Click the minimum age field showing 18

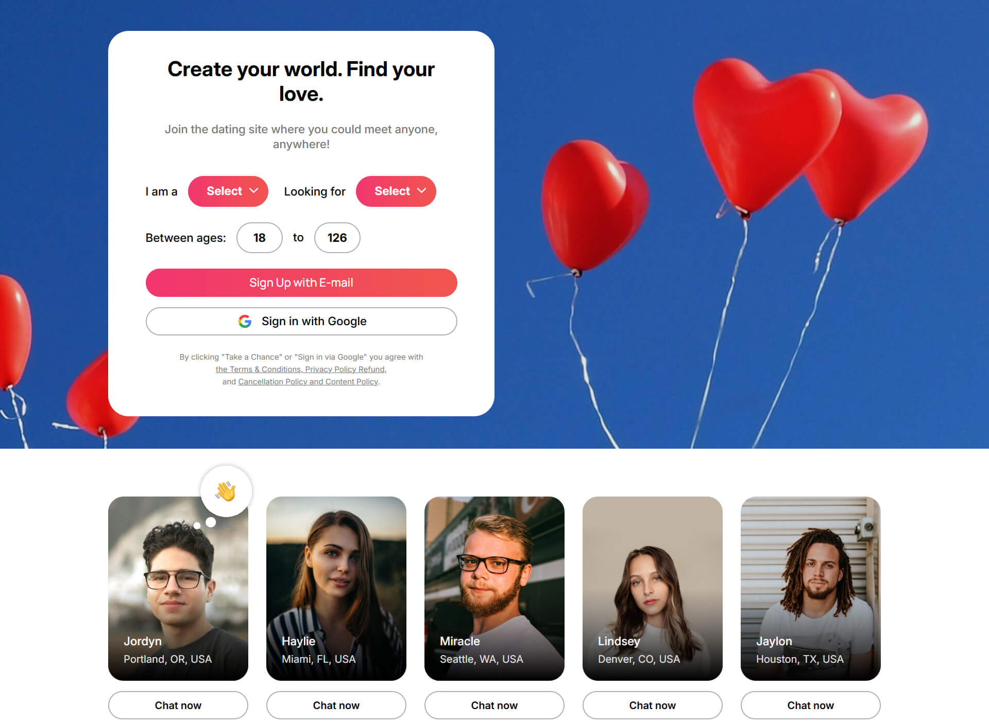tap(259, 238)
